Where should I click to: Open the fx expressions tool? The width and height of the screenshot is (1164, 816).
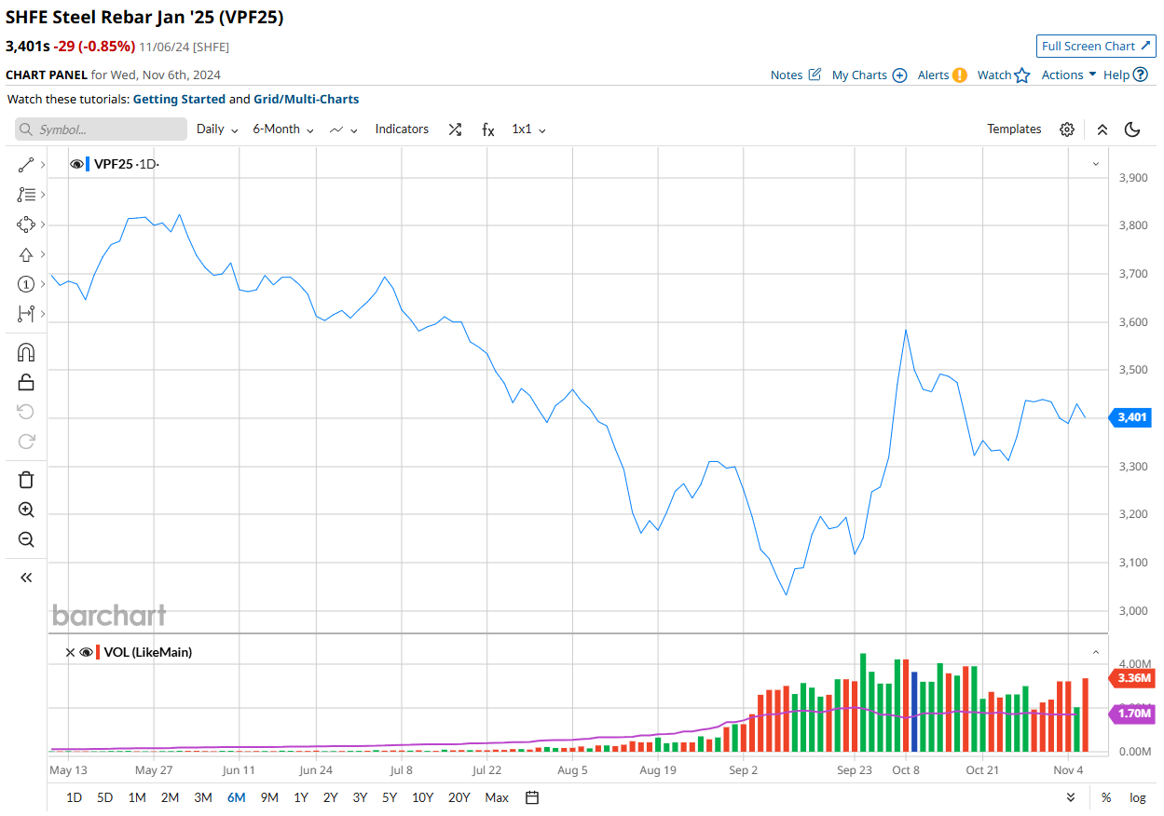(x=487, y=129)
